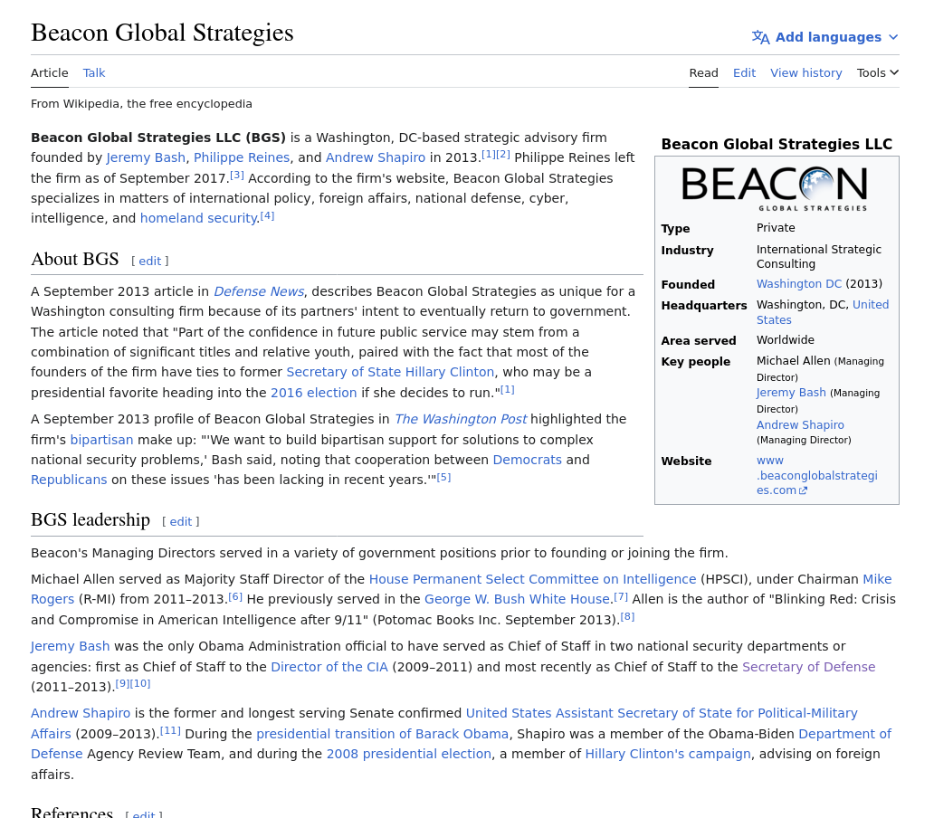Image resolution: width=934 pixels, height=818 pixels.
Task: Click the Beacon Global Strategies logo image
Action: click(774, 188)
